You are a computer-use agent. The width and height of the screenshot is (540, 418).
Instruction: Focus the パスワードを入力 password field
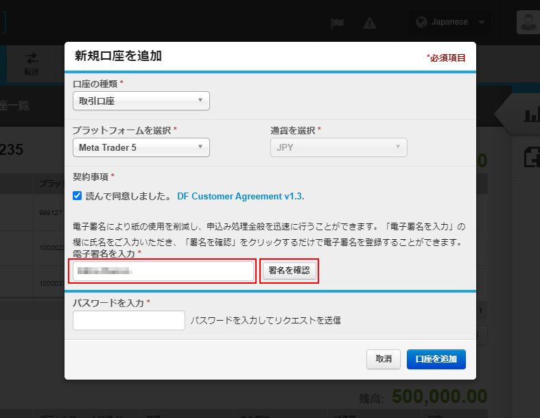pos(129,321)
